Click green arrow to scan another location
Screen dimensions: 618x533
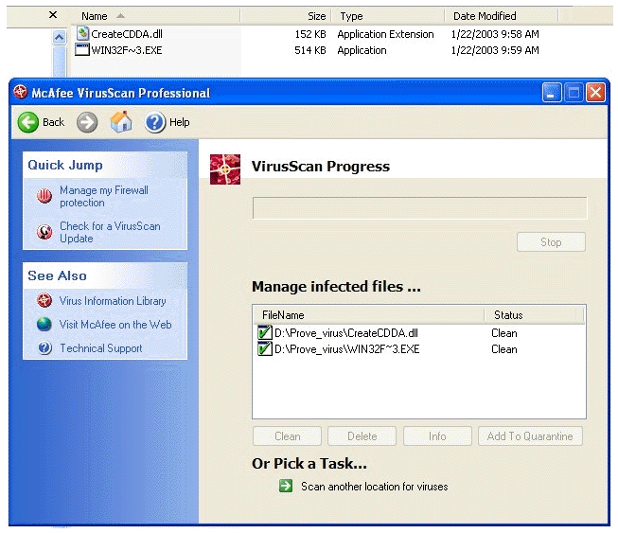[286, 487]
